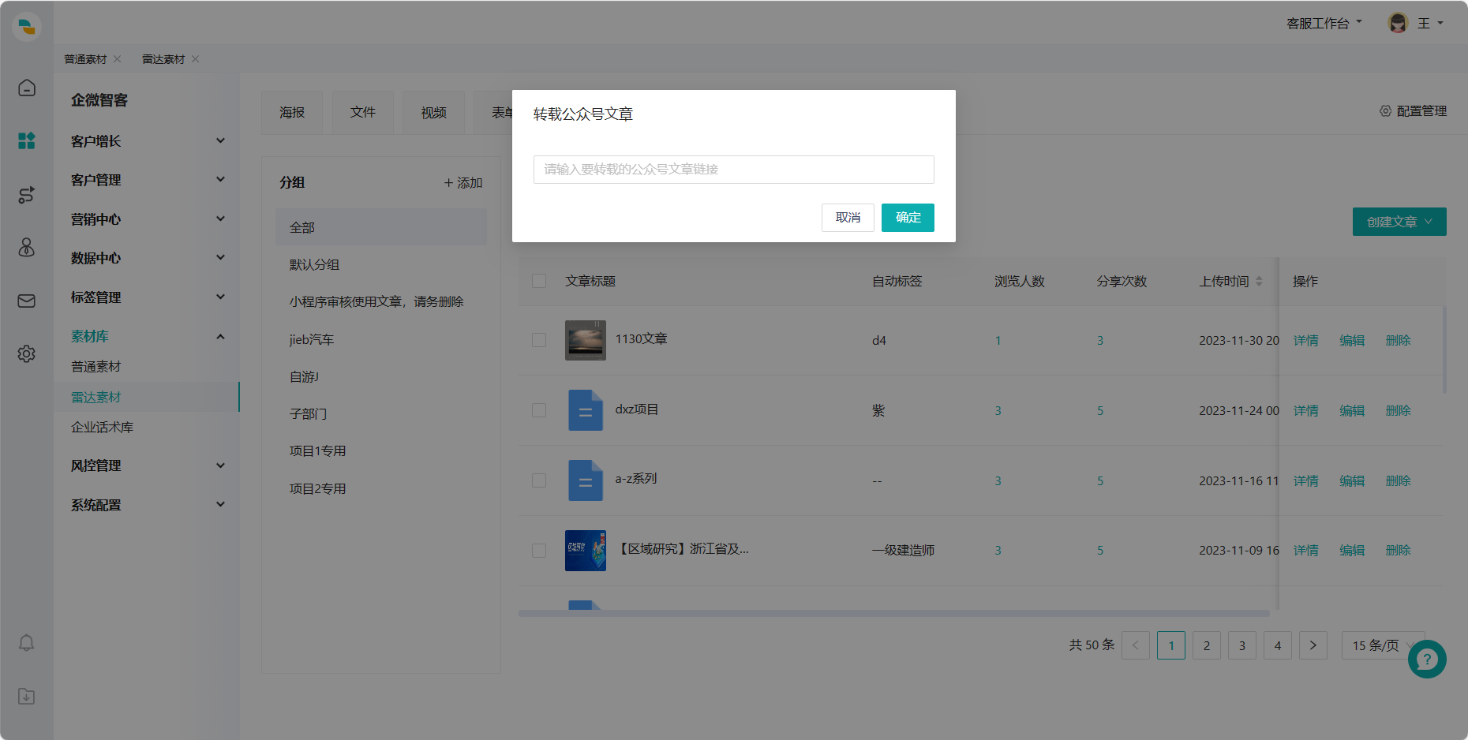Open the home icon in left rail
The width and height of the screenshot is (1468, 740).
coord(27,88)
